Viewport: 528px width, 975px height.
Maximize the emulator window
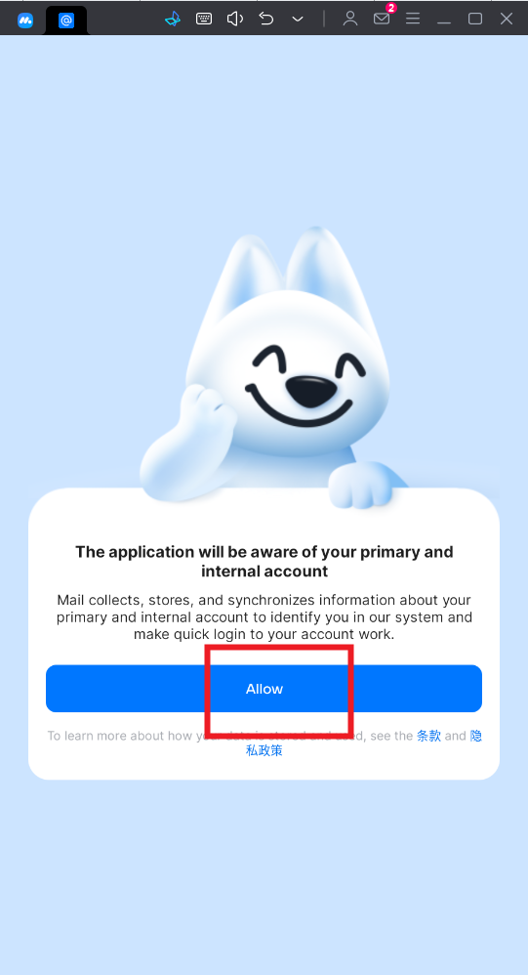(475, 19)
